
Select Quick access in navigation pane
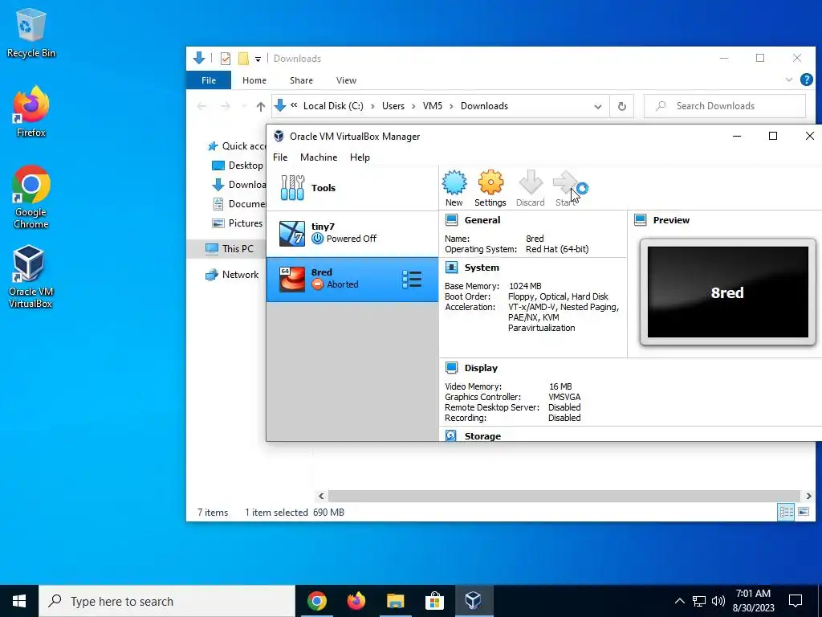(237, 146)
